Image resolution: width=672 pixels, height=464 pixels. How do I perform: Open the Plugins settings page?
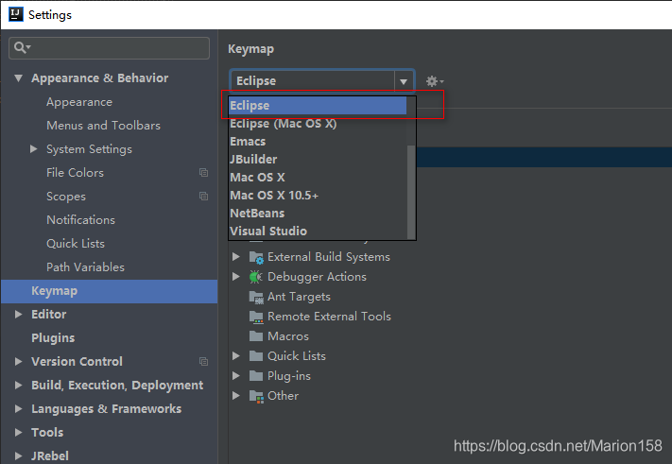click(53, 337)
